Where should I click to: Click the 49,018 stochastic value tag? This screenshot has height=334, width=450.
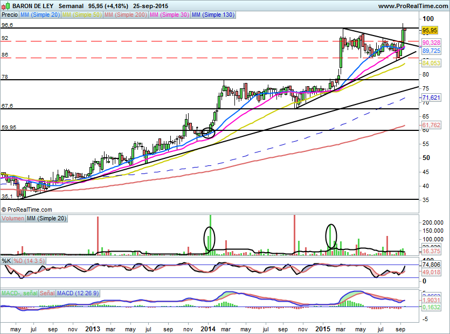pos(431,272)
